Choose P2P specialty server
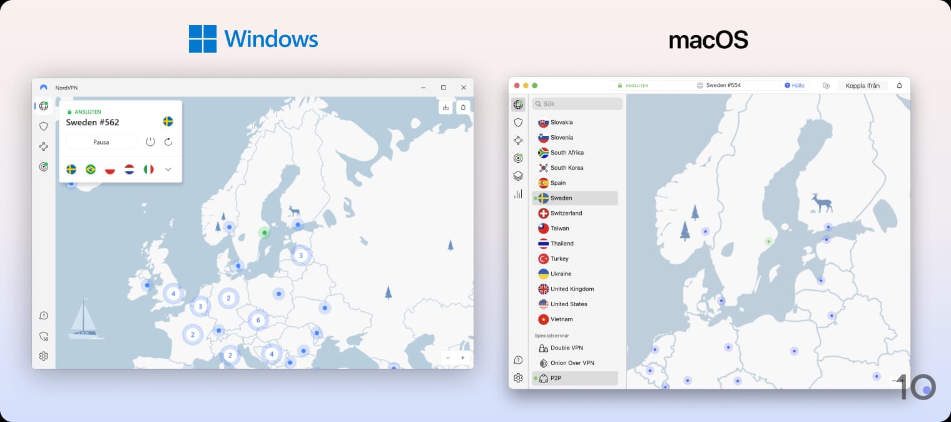The height and width of the screenshot is (422, 951). coord(575,378)
